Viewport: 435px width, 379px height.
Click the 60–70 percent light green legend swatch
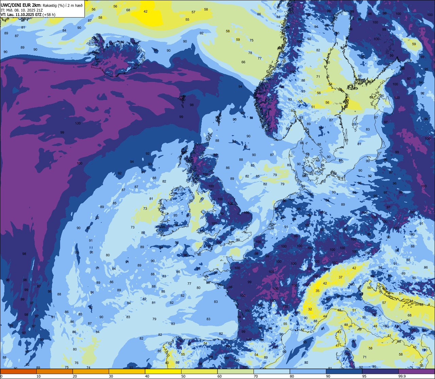pos(236,371)
